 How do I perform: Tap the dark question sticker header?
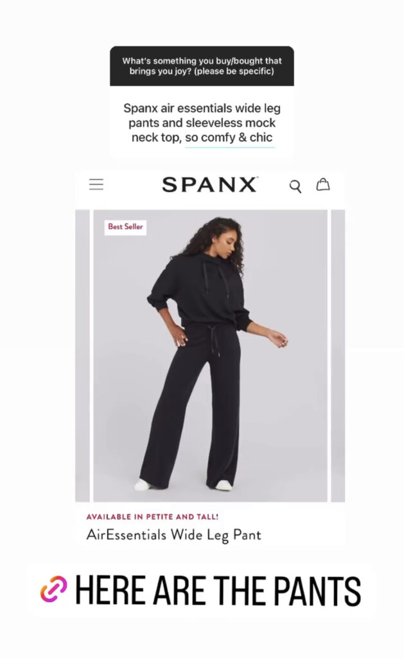(x=202, y=66)
